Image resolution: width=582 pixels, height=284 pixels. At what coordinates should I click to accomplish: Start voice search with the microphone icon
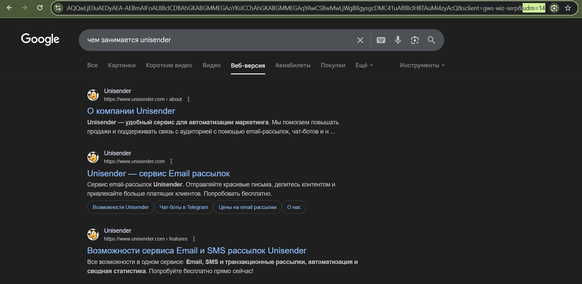(398, 40)
